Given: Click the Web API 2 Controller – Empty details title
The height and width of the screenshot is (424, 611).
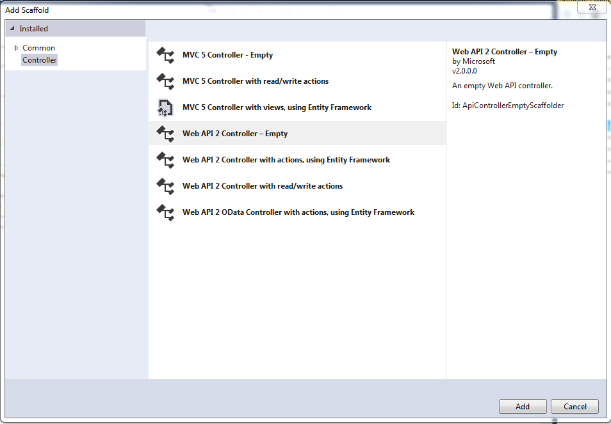Looking at the screenshot, I should point(505,52).
